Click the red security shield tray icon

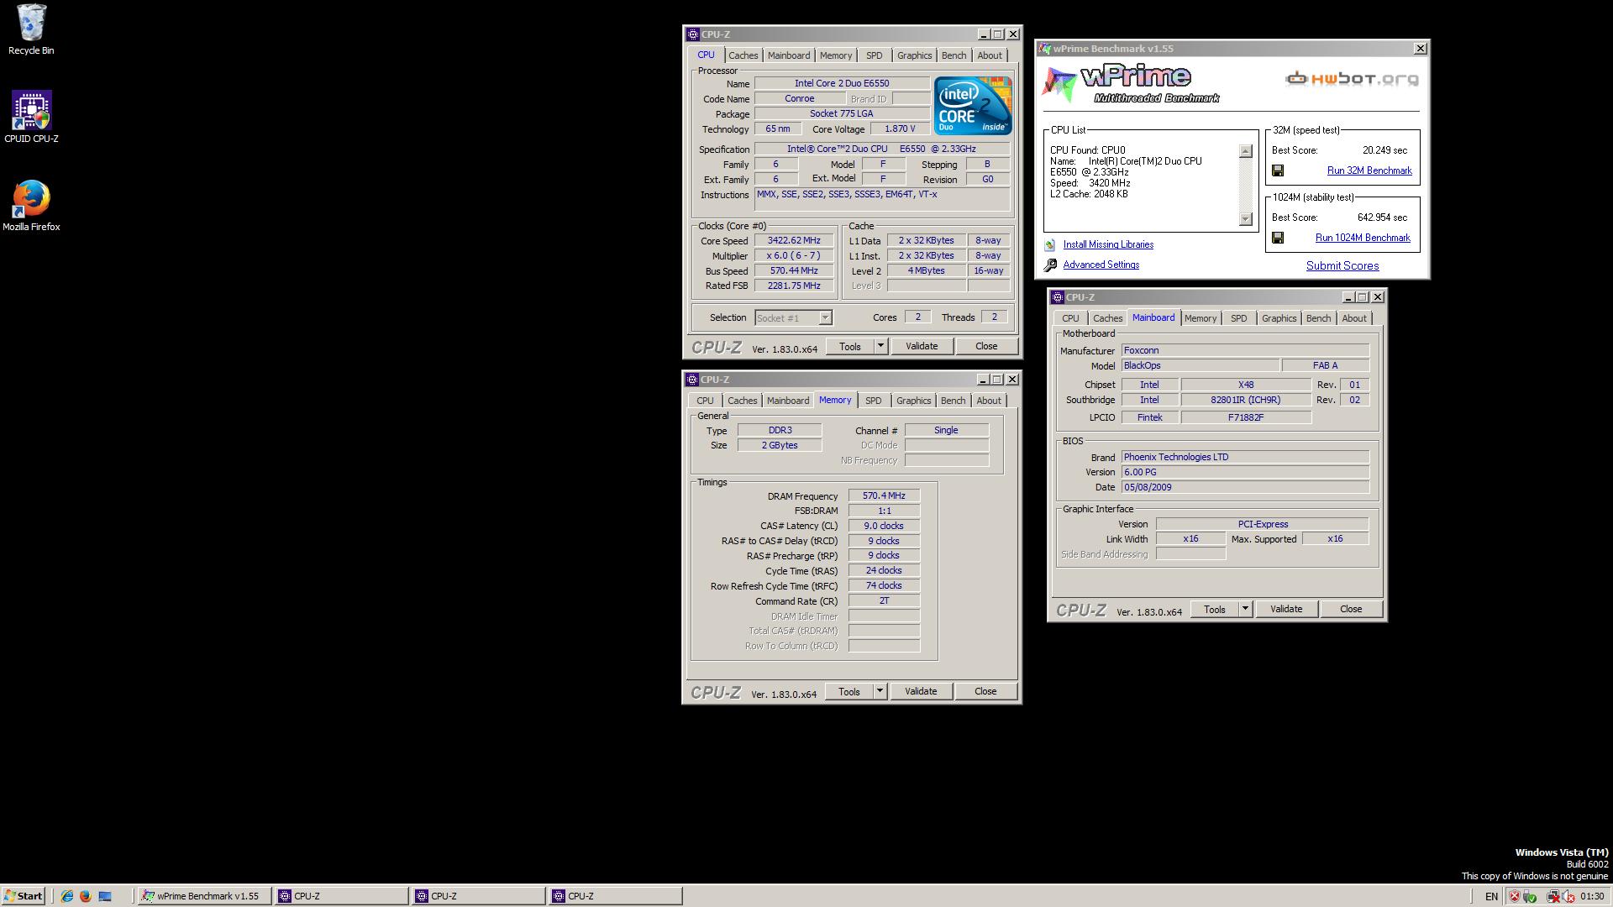[x=1515, y=896]
